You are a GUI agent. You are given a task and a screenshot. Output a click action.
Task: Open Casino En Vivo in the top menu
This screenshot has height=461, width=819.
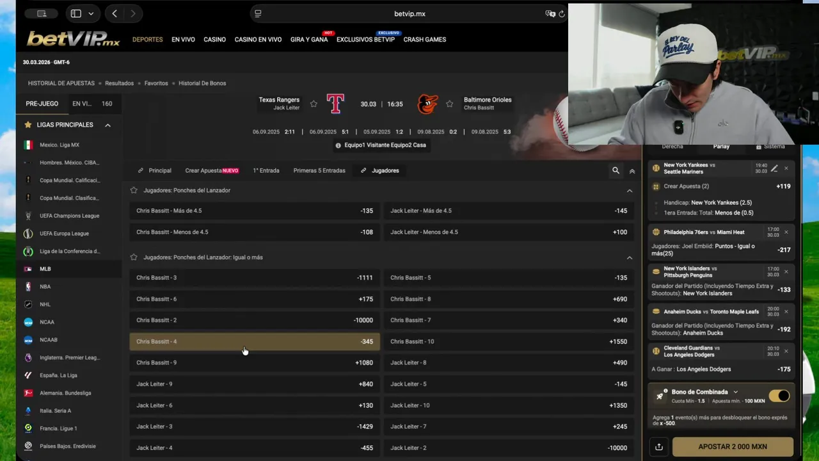258,40
